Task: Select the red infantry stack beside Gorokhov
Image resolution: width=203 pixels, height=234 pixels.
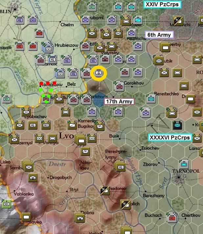Action: 119,86
